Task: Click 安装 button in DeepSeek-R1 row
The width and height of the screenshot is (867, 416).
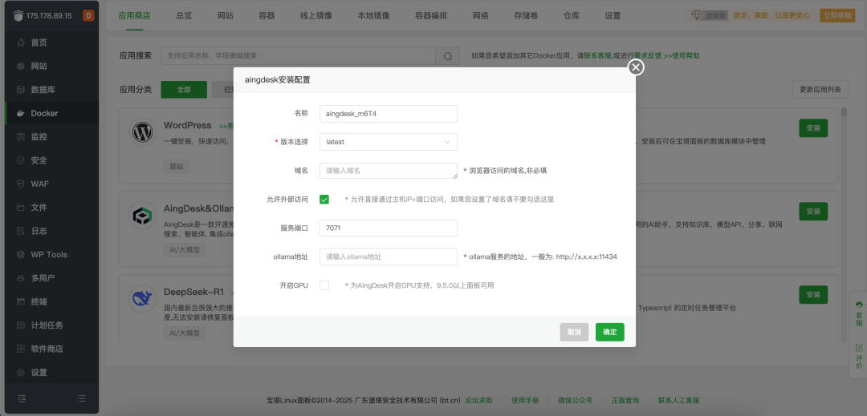Action: tap(813, 295)
